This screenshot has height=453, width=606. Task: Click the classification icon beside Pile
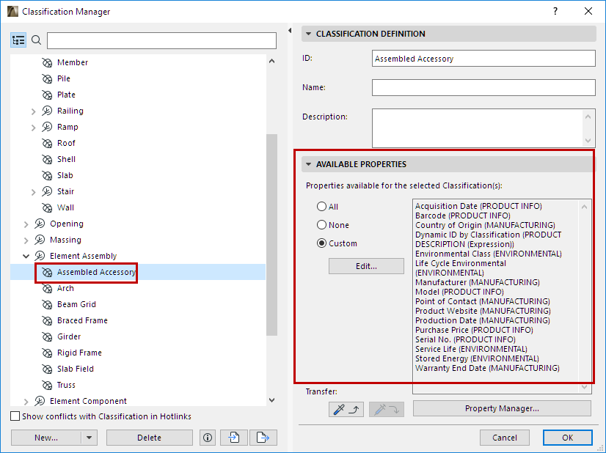point(47,78)
